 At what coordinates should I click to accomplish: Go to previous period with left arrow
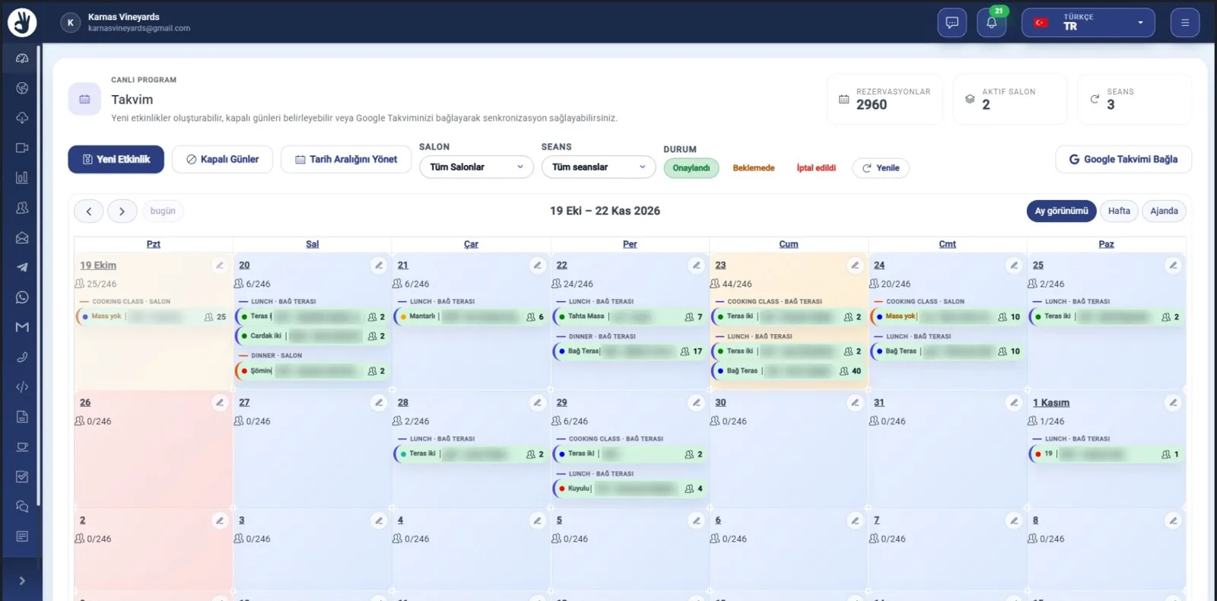pyautogui.click(x=89, y=211)
